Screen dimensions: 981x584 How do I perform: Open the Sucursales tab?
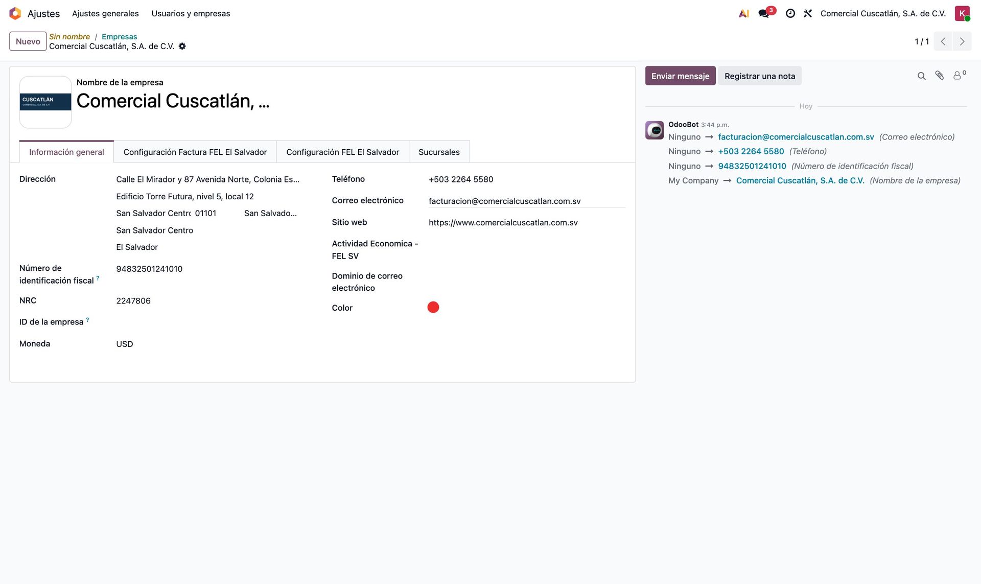(x=439, y=152)
